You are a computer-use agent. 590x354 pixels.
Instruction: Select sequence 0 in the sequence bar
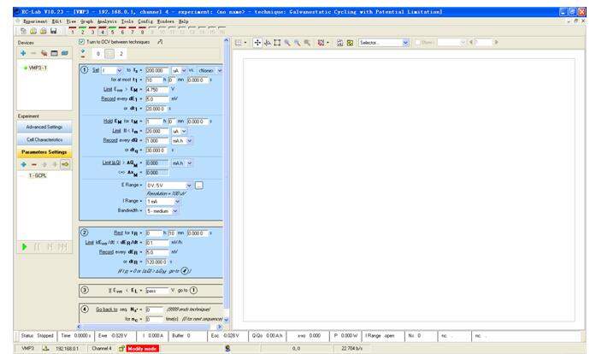pyautogui.click(x=98, y=54)
